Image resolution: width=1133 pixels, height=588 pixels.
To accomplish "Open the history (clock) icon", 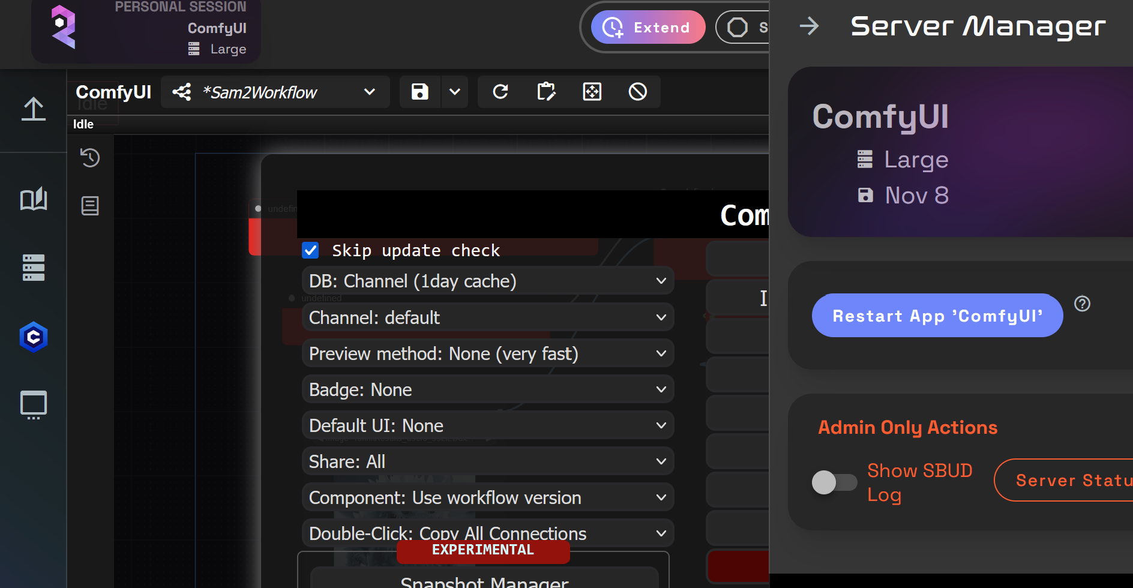I will click(90, 158).
